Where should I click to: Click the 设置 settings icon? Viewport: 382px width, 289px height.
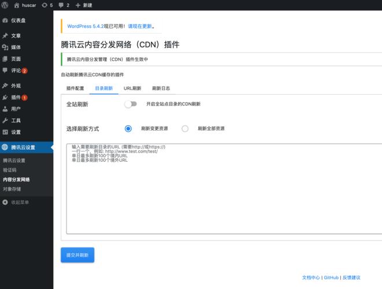pos(5,132)
